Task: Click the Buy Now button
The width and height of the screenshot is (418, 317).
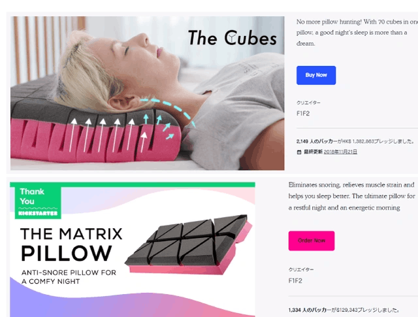Action: [x=316, y=75]
